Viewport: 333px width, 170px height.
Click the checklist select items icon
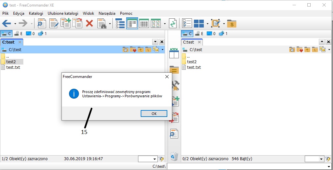tap(187, 23)
